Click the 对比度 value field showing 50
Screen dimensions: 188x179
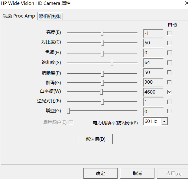pyautogui.click(x=153, y=43)
